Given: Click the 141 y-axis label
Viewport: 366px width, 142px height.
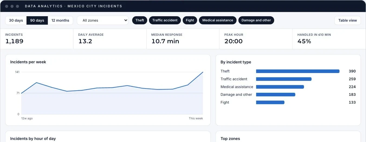Looking at the screenshot, I should point(17,72).
